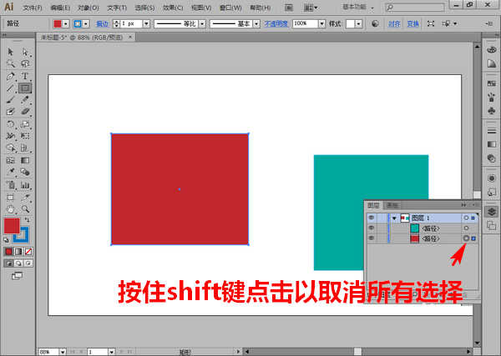This screenshot has width=501, height=356.
Task: Open the 文件 menu
Action: click(x=33, y=7)
